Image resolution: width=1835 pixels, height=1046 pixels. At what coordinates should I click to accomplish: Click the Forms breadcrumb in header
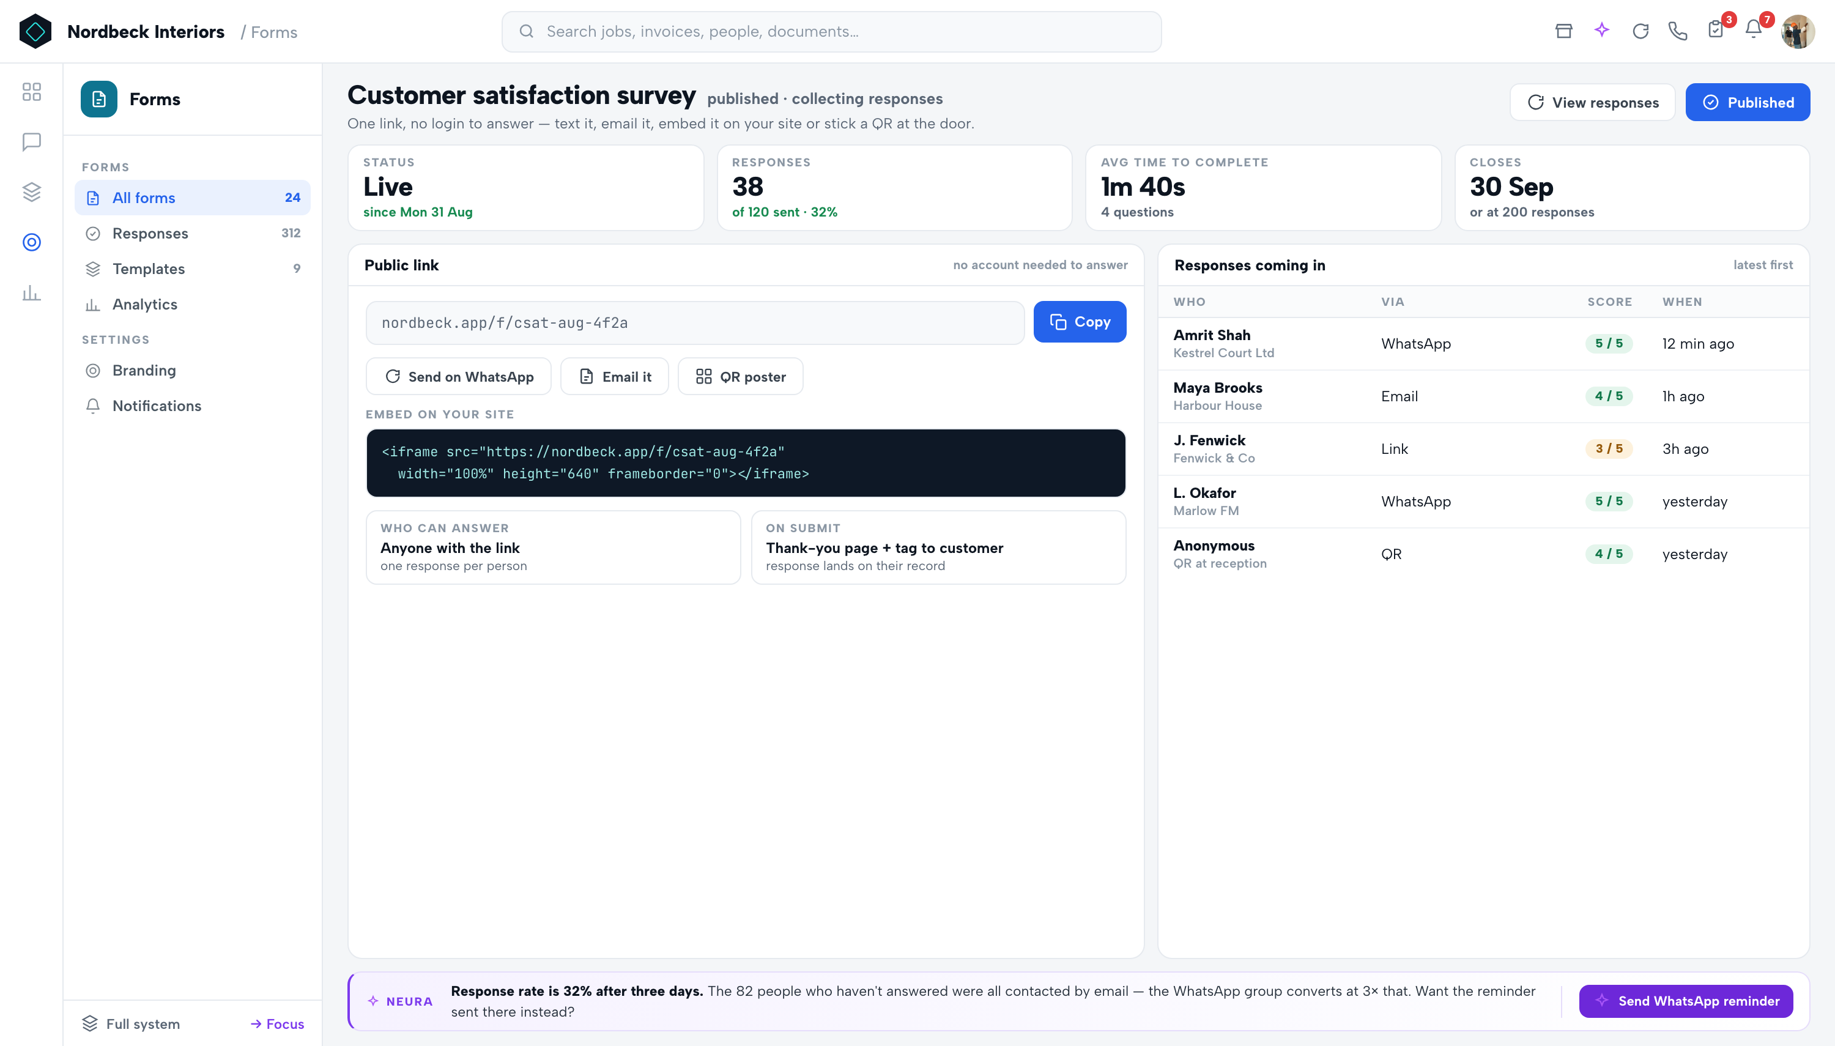(x=273, y=32)
